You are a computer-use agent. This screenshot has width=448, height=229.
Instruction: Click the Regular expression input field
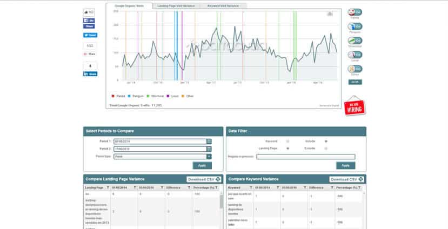306,157
